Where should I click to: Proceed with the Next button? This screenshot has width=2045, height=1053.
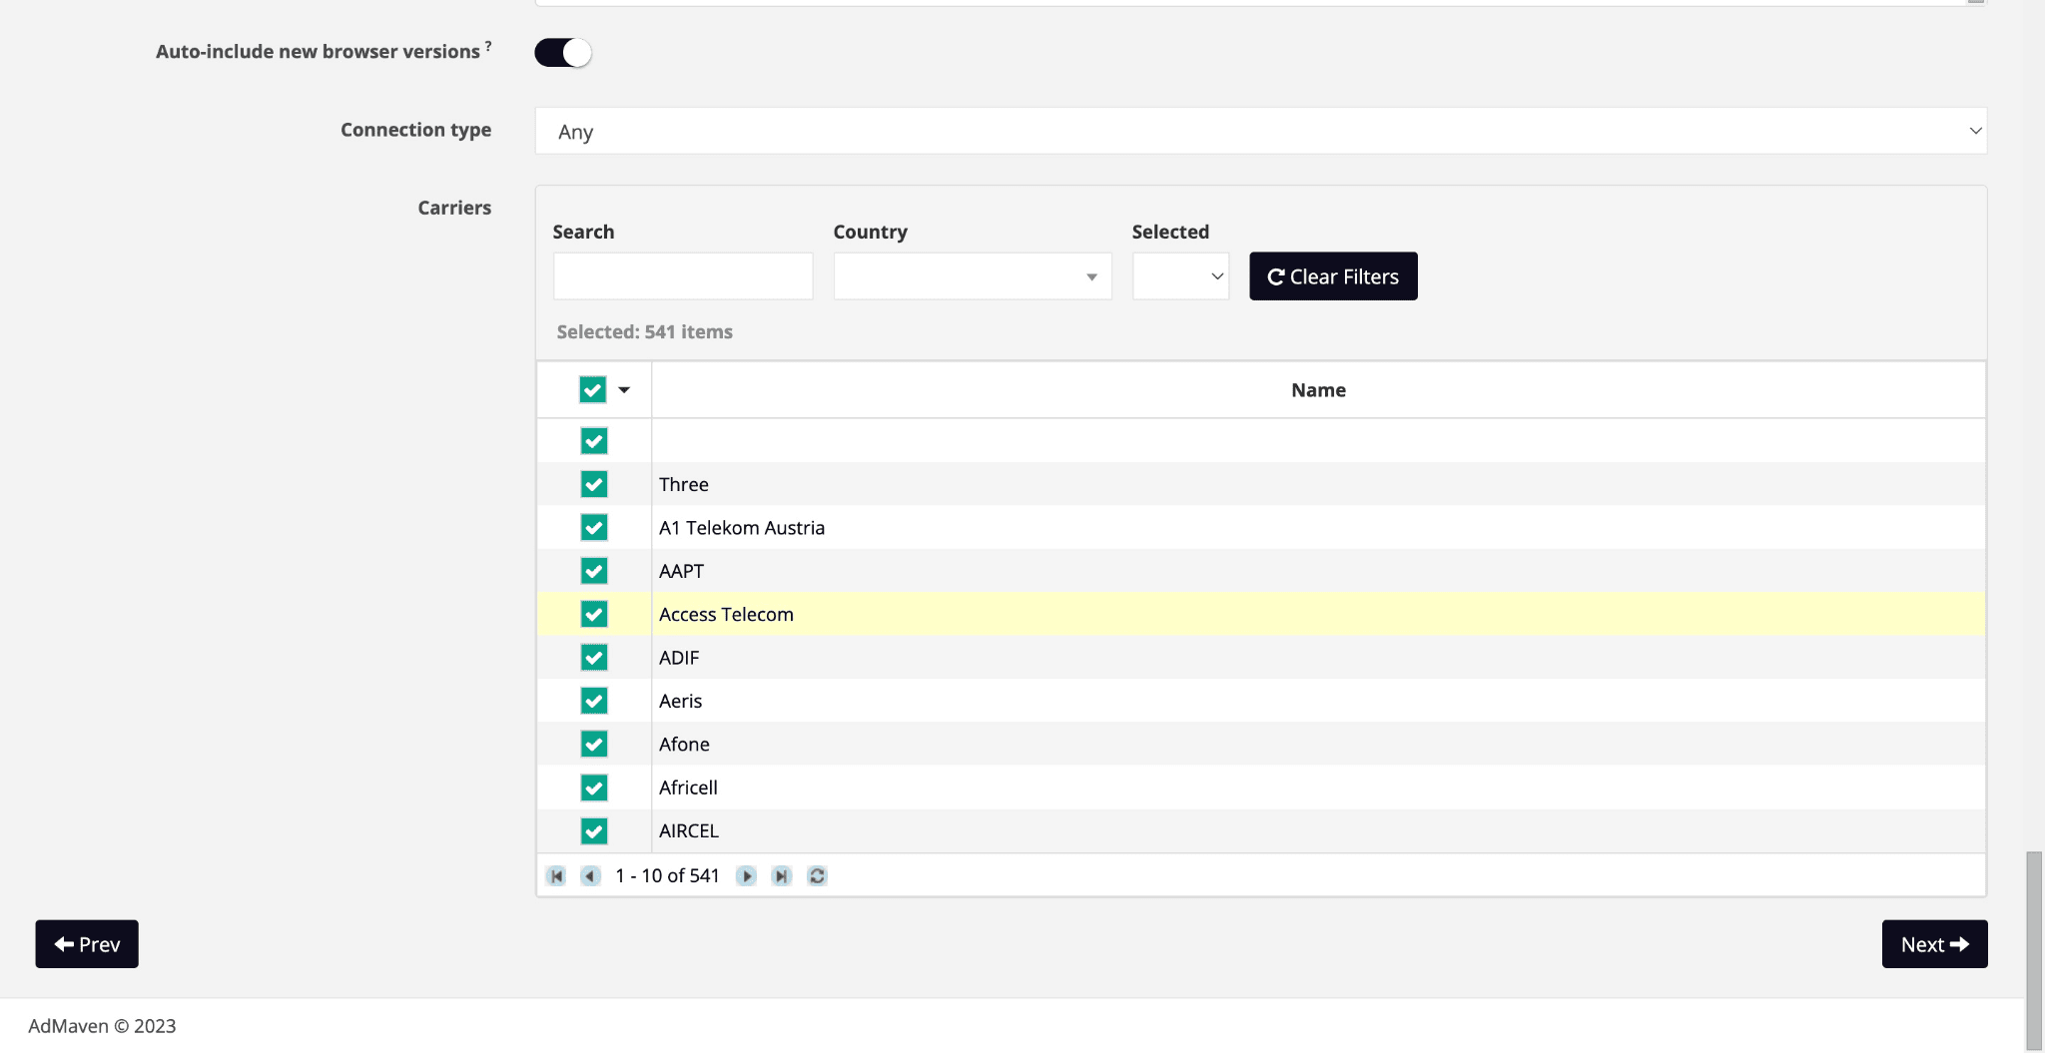(x=1934, y=944)
